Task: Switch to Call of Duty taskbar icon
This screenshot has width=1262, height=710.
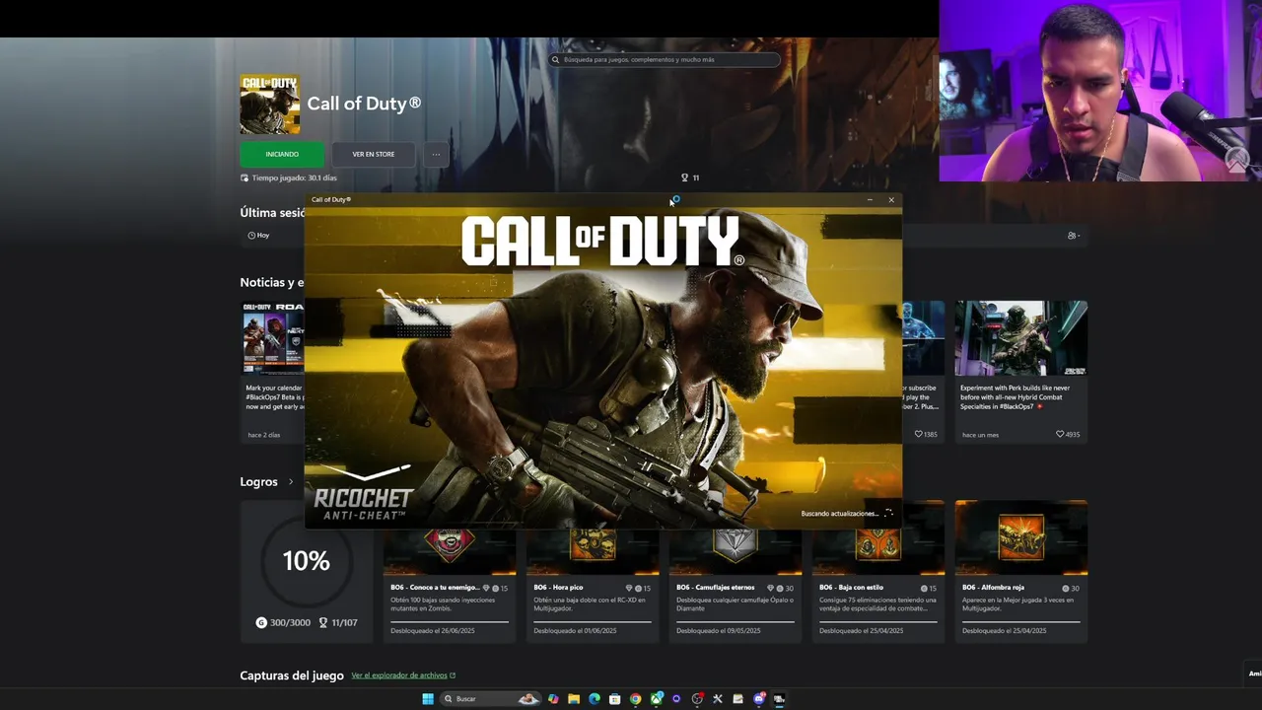Action: coord(779,699)
